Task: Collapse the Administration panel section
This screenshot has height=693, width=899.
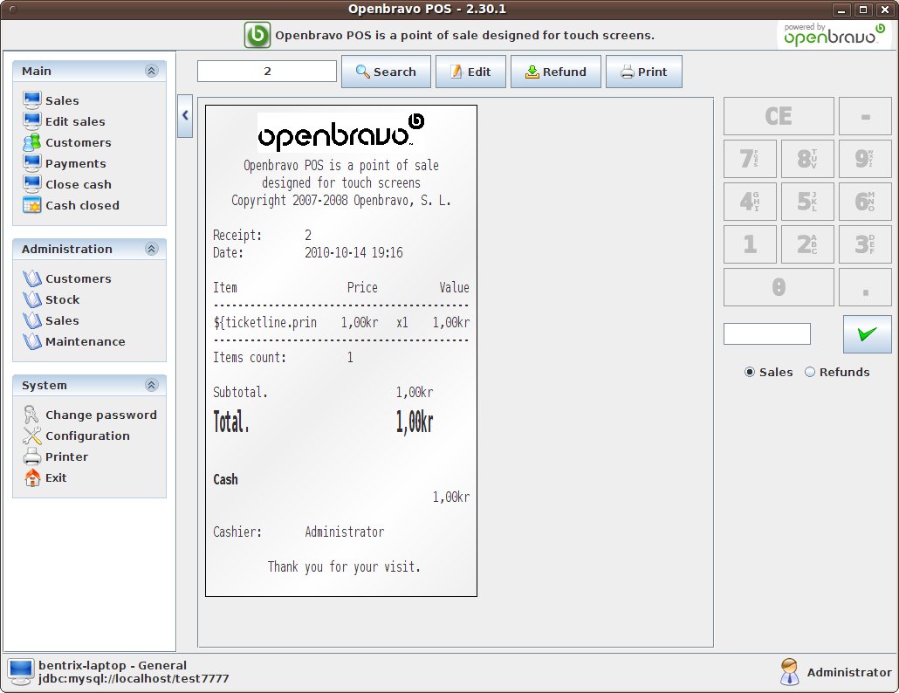Action: click(x=151, y=249)
